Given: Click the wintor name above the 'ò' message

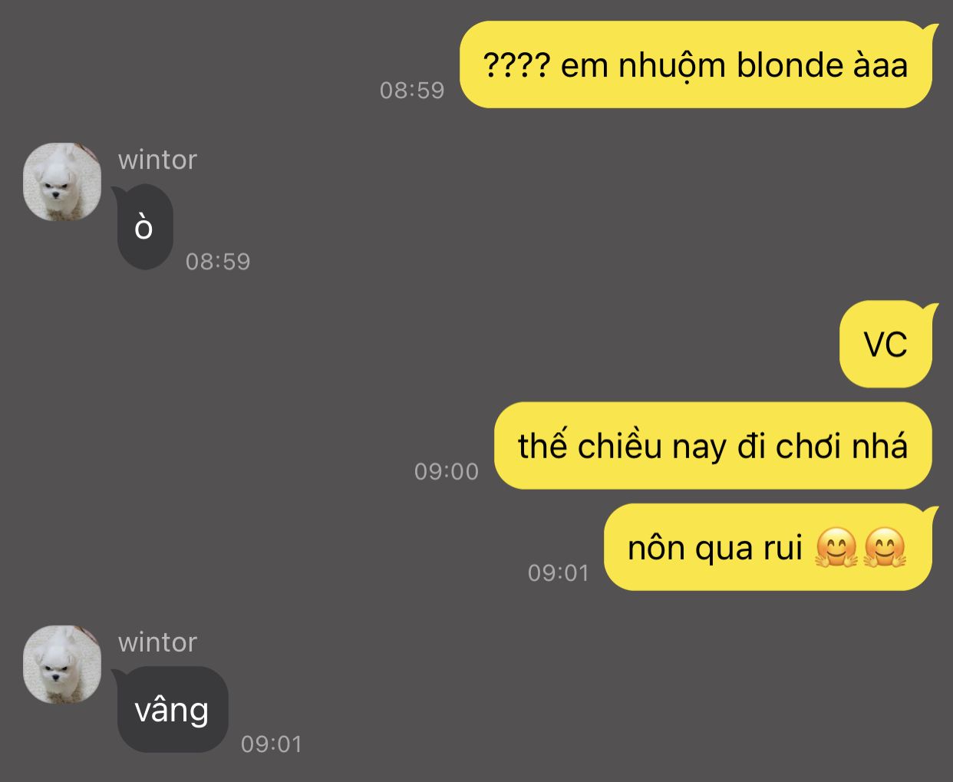Looking at the screenshot, I should click(x=157, y=160).
